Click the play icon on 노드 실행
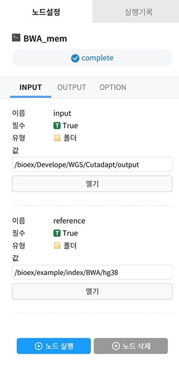The image size is (179, 366). (x=38, y=346)
